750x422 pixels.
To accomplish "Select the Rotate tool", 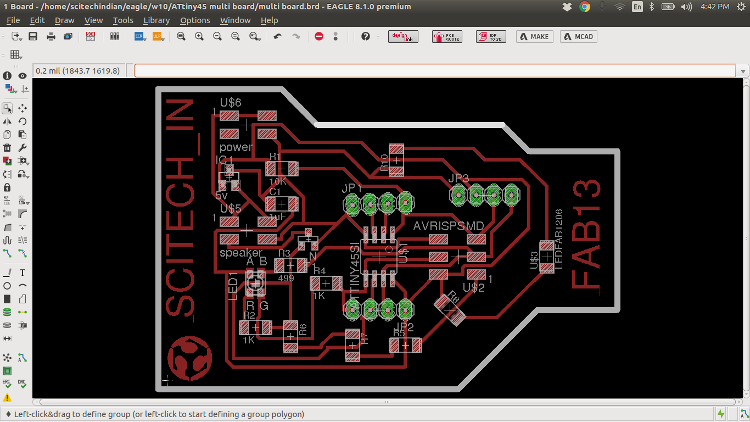I will (x=23, y=121).
